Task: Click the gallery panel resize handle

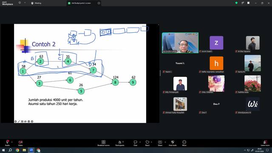Action: pos(160,73)
